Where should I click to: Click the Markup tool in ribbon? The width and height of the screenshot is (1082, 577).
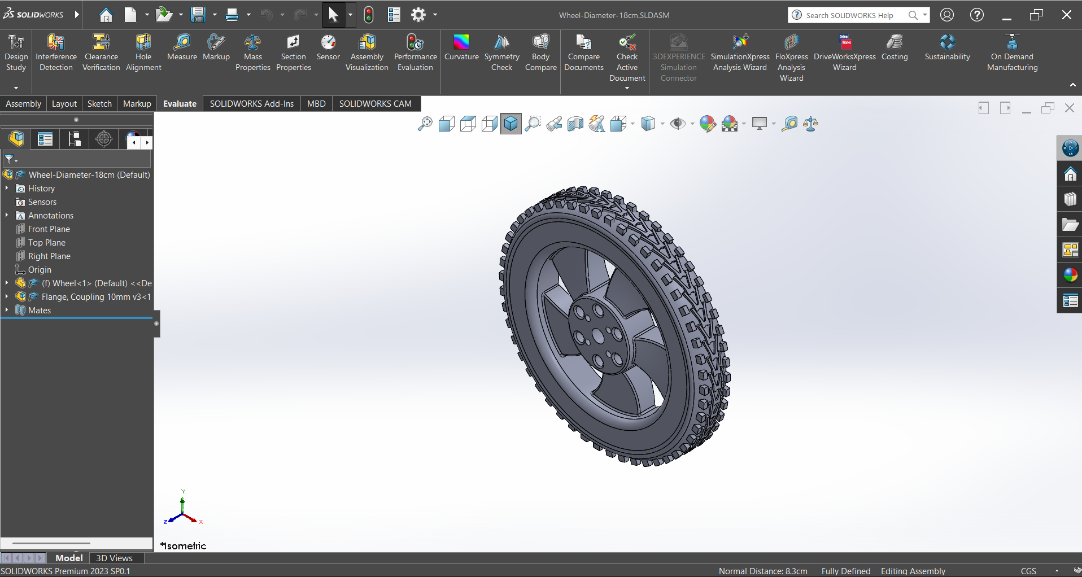pyautogui.click(x=216, y=47)
